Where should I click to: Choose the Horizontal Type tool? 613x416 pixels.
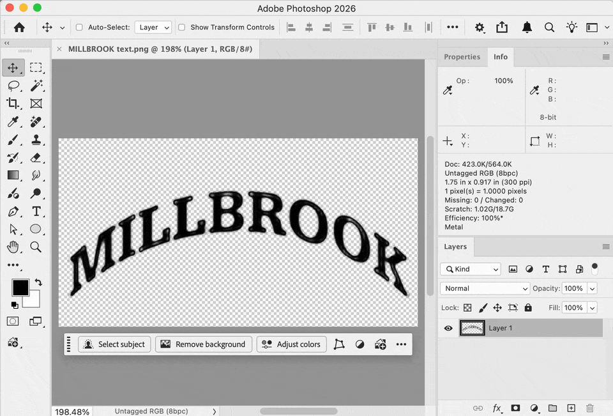[x=36, y=212]
